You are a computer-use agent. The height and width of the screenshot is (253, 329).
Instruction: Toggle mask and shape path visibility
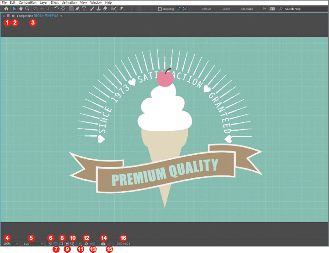click(61, 244)
